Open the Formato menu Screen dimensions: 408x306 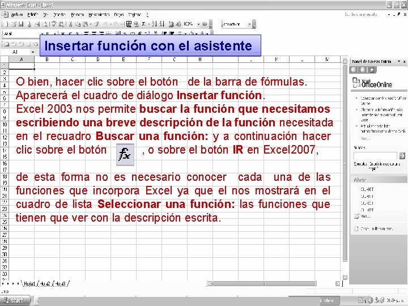click(x=78, y=15)
